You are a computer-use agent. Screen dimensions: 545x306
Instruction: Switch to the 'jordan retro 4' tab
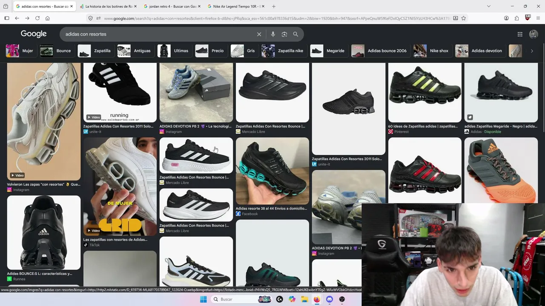pos(172,6)
